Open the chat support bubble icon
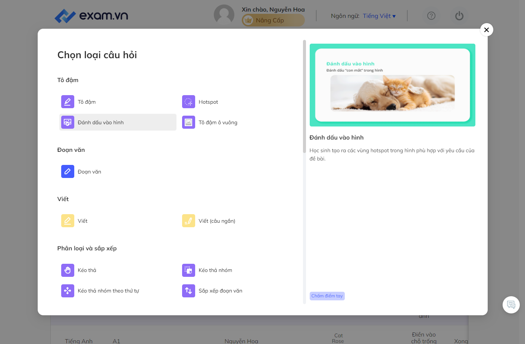 coord(511,305)
